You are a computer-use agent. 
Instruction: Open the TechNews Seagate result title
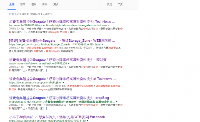[62, 22]
